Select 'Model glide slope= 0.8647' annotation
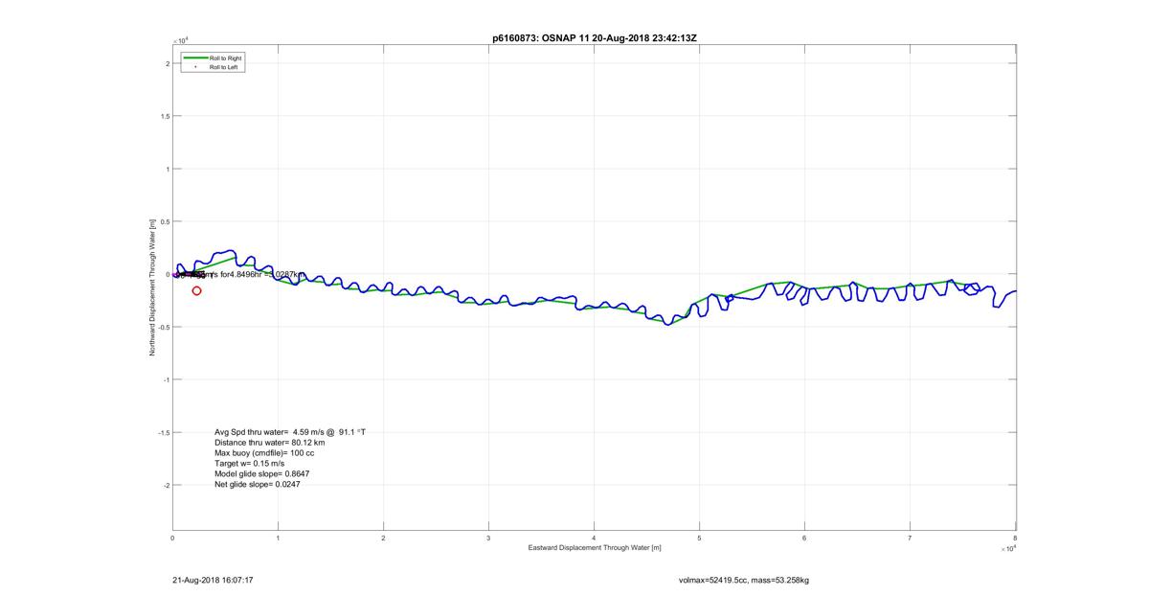This screenshot has width=1149, height=596. coord(261,474)
